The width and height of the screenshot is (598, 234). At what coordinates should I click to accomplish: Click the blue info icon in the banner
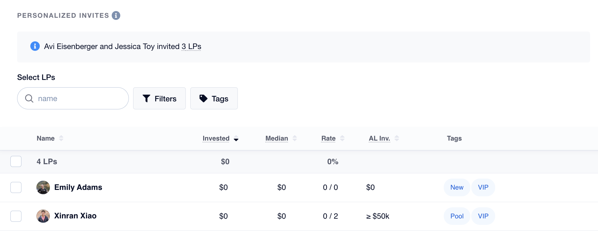[x=35, y=46]
